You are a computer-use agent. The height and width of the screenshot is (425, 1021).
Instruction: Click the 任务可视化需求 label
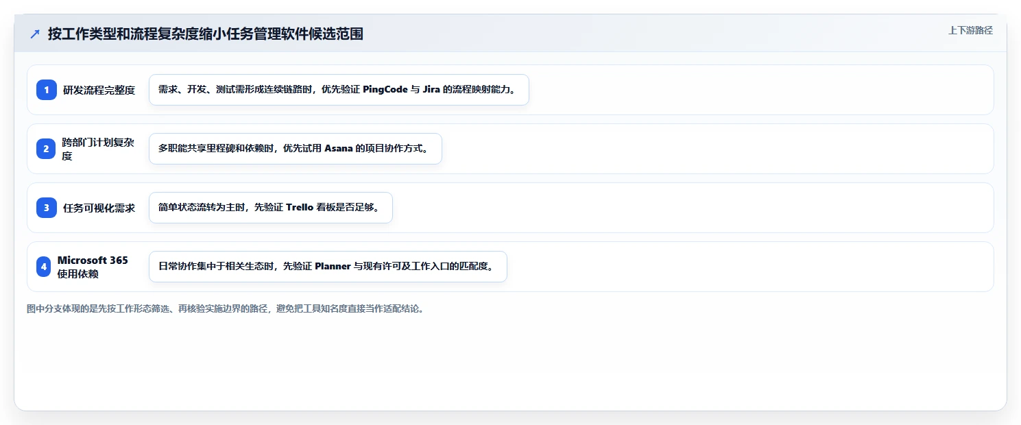coord(99,208)
